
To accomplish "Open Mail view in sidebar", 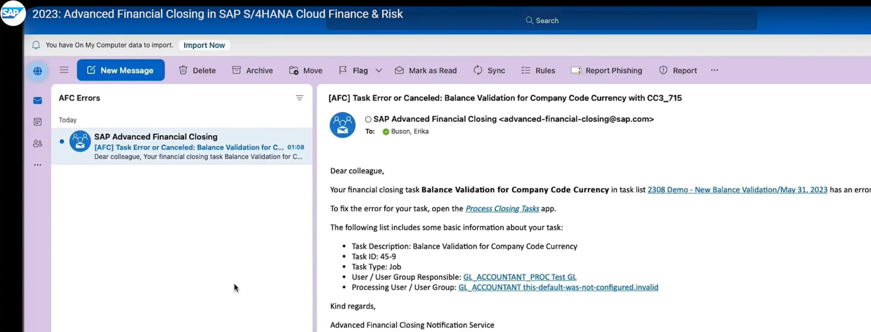I will 37,100.
